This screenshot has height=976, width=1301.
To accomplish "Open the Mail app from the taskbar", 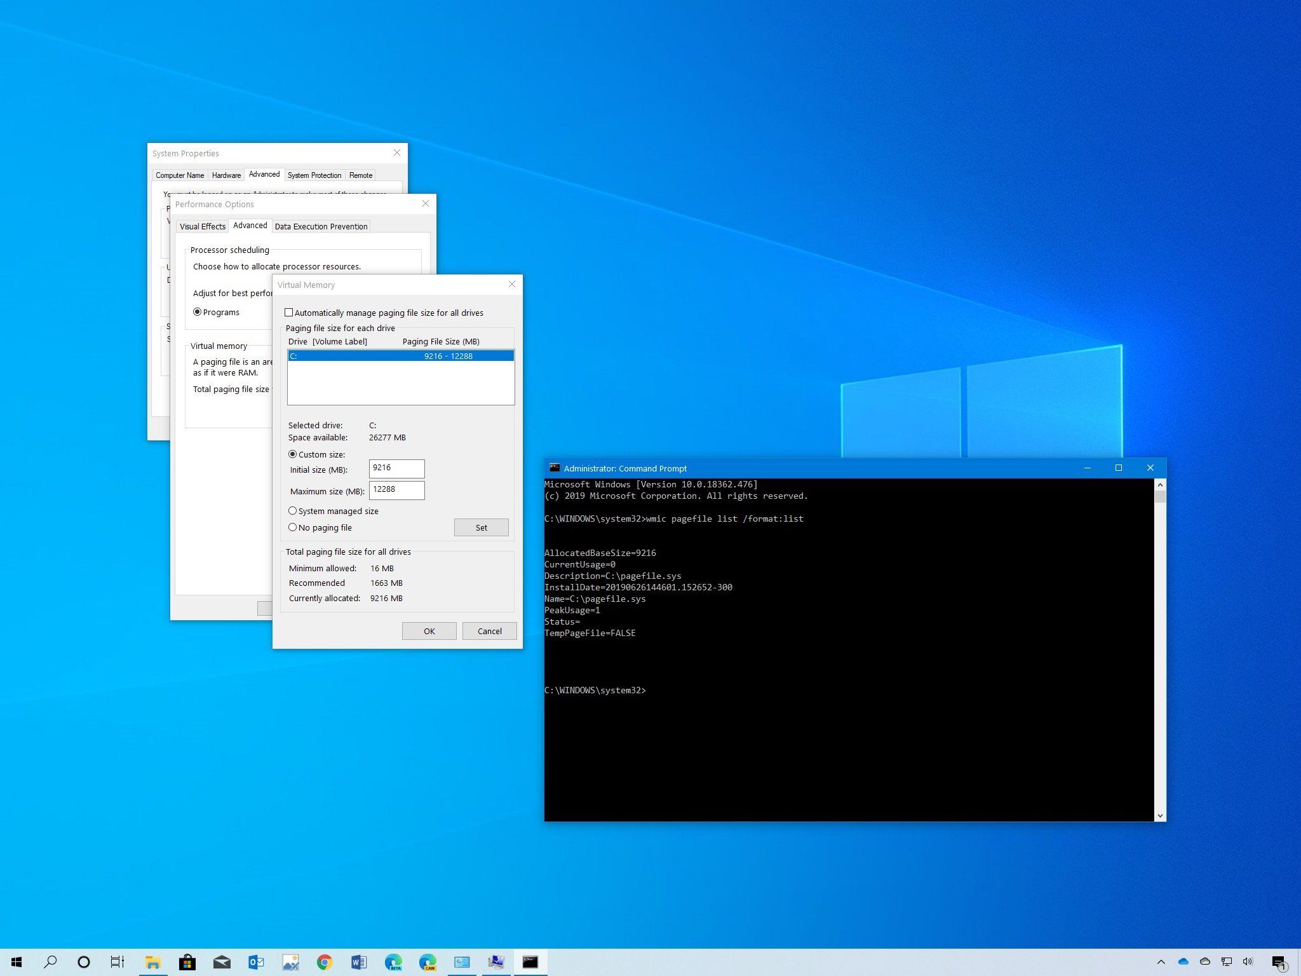I will click(221, 962).
